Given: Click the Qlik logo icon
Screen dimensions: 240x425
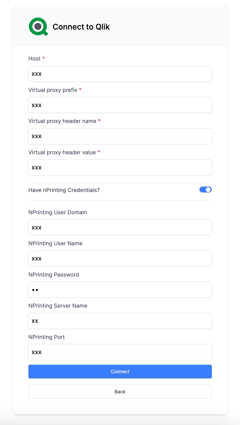Looking at the screenshot, I should click(x=38, y=27).
